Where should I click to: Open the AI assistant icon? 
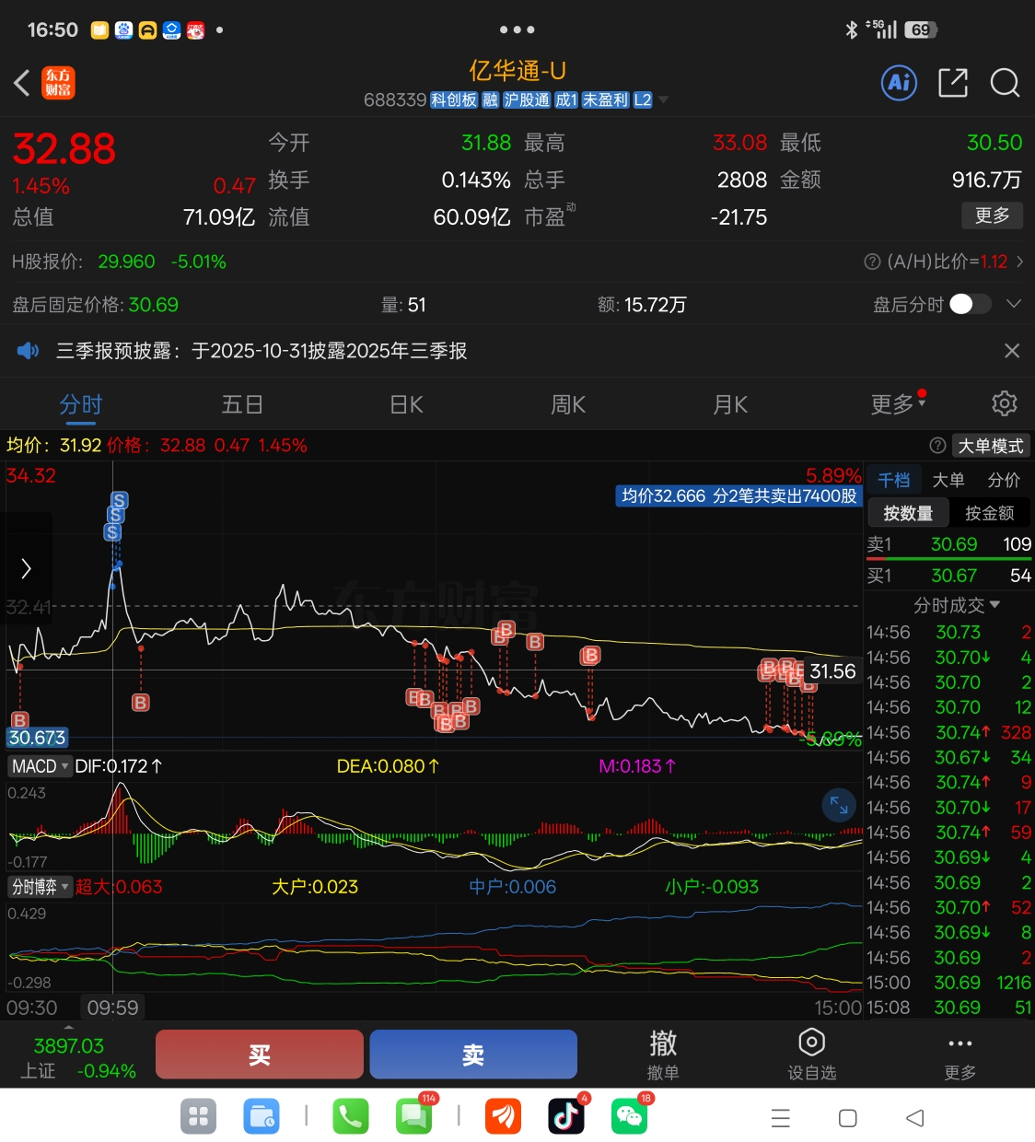tap(899, 83)
